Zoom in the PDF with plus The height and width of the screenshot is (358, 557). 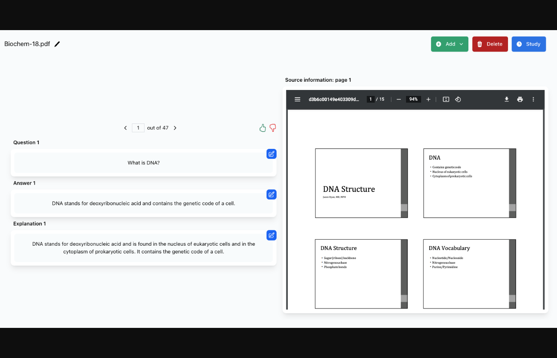tap(428, 99)
